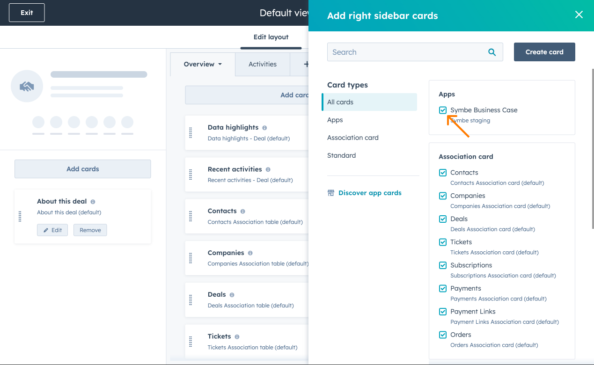Click the search magnifier icon
This screenshot has width=594, height=365.
point(492,52)
